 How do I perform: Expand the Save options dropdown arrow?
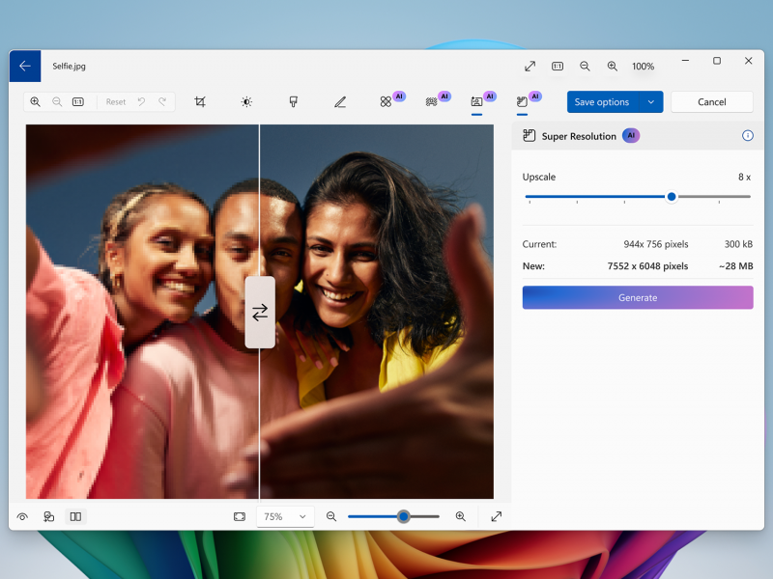(651, 102)
